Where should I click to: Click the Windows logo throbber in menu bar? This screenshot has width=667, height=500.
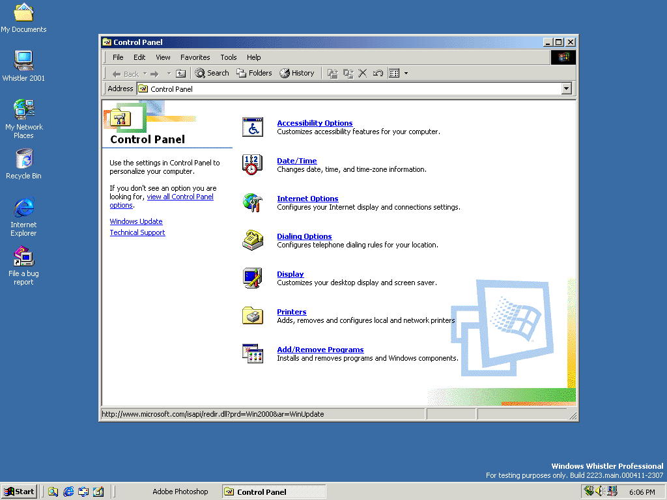[563, 57]
